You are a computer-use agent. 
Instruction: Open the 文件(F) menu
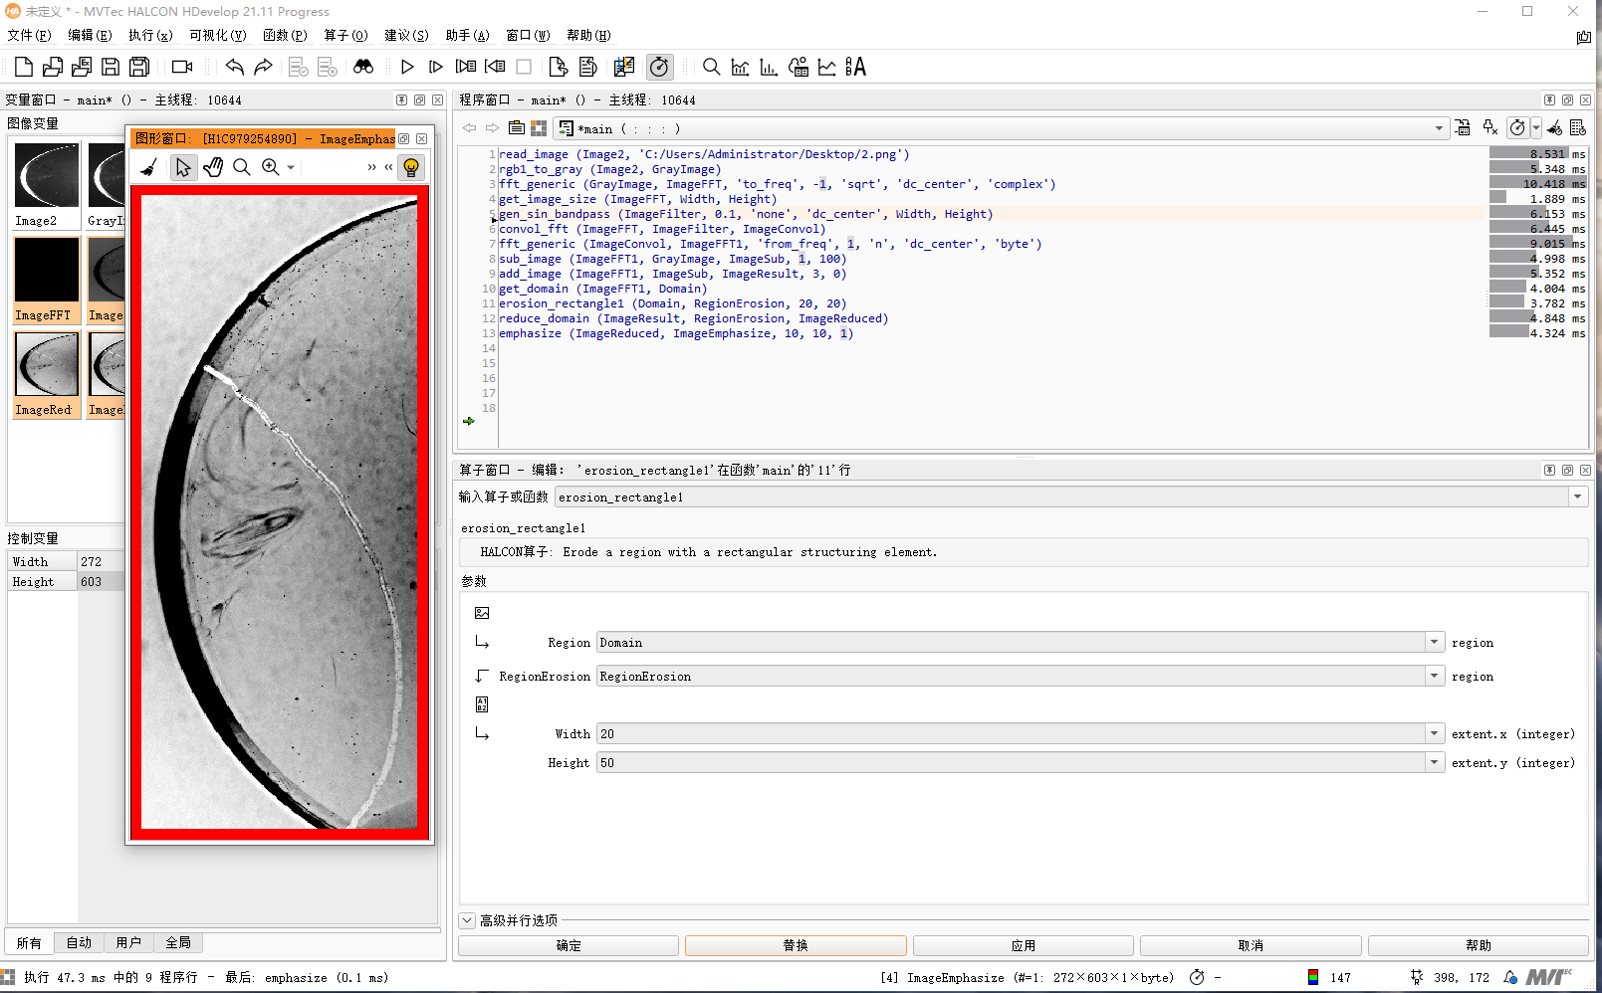[x=29, y=35]
